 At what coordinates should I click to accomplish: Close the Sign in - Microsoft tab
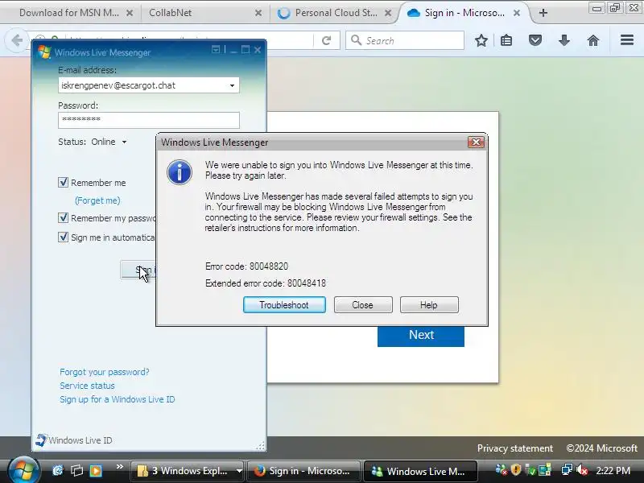tap(517, 13)
